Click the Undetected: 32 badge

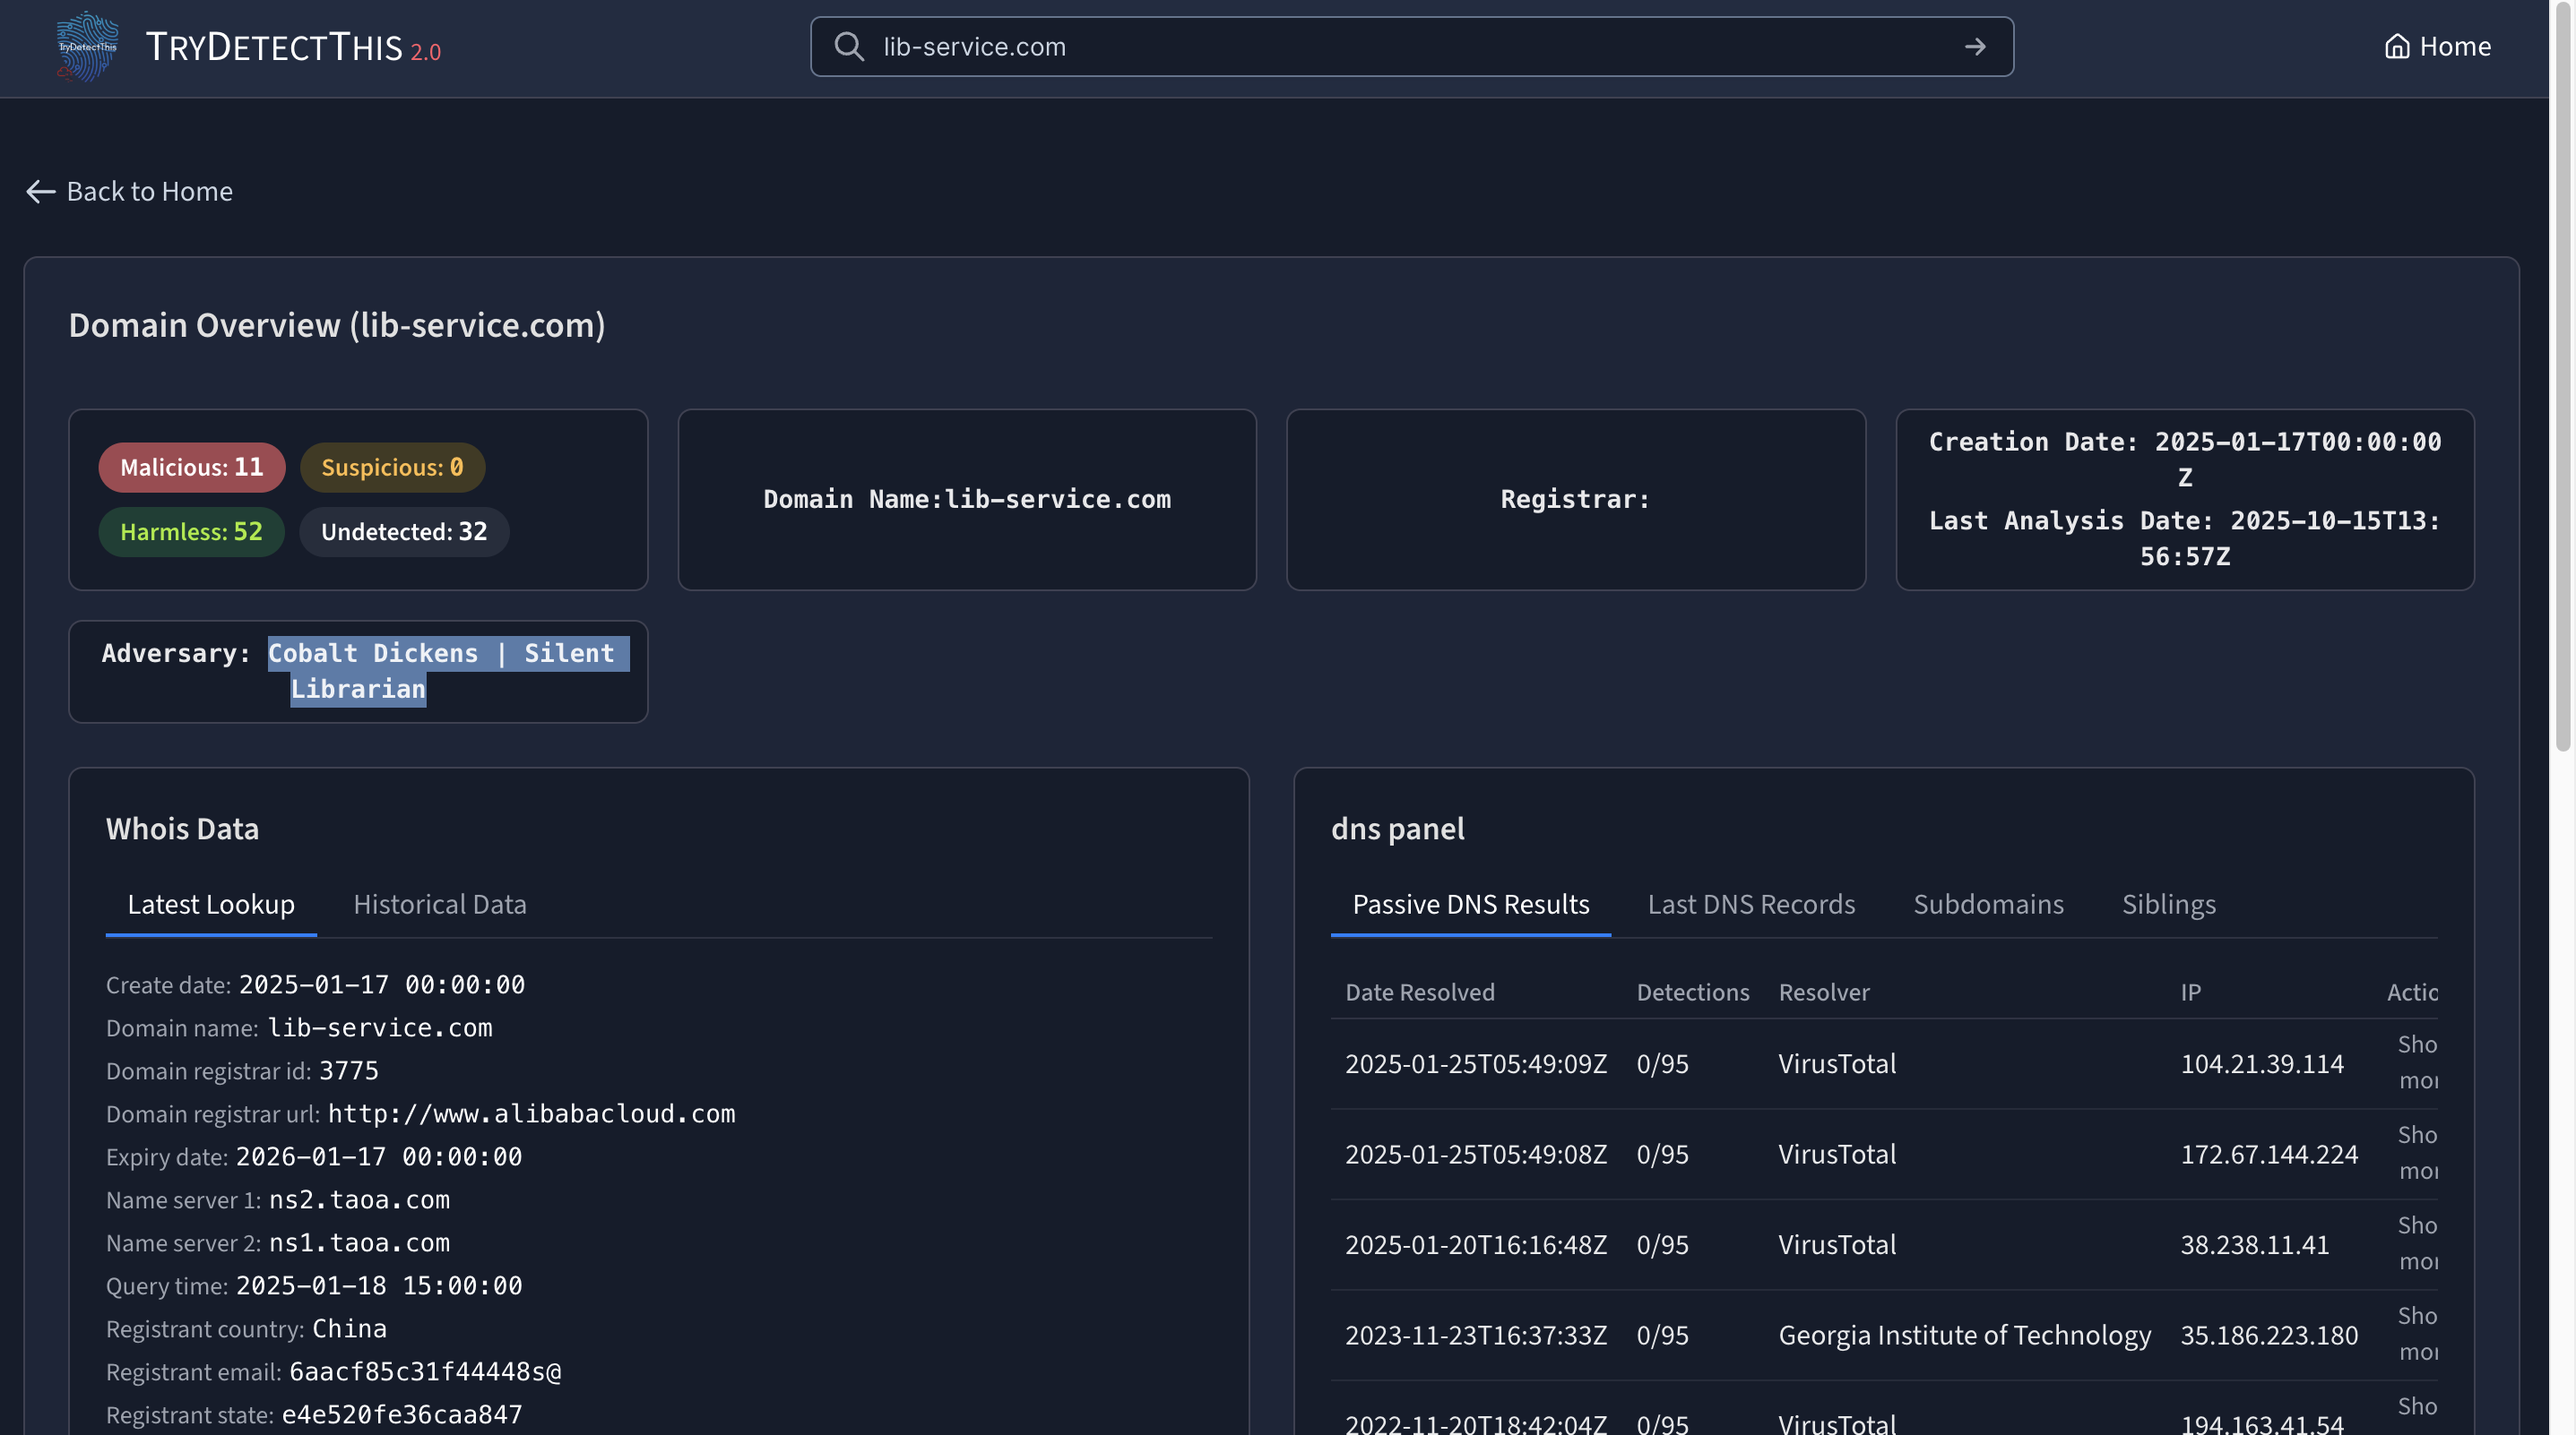click(404, 531)
